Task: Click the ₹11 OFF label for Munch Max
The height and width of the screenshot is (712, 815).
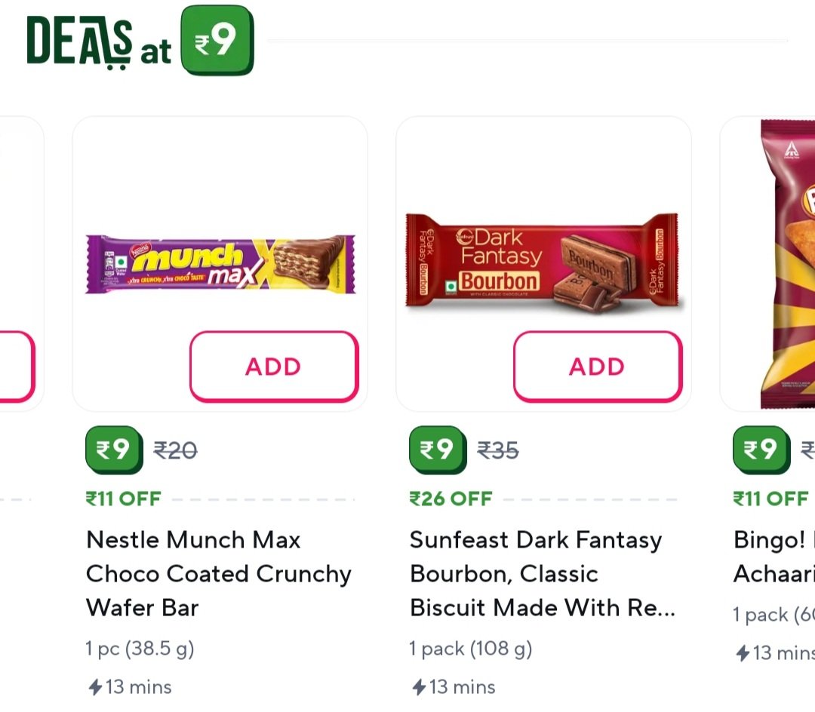Action: pos(123,499)
